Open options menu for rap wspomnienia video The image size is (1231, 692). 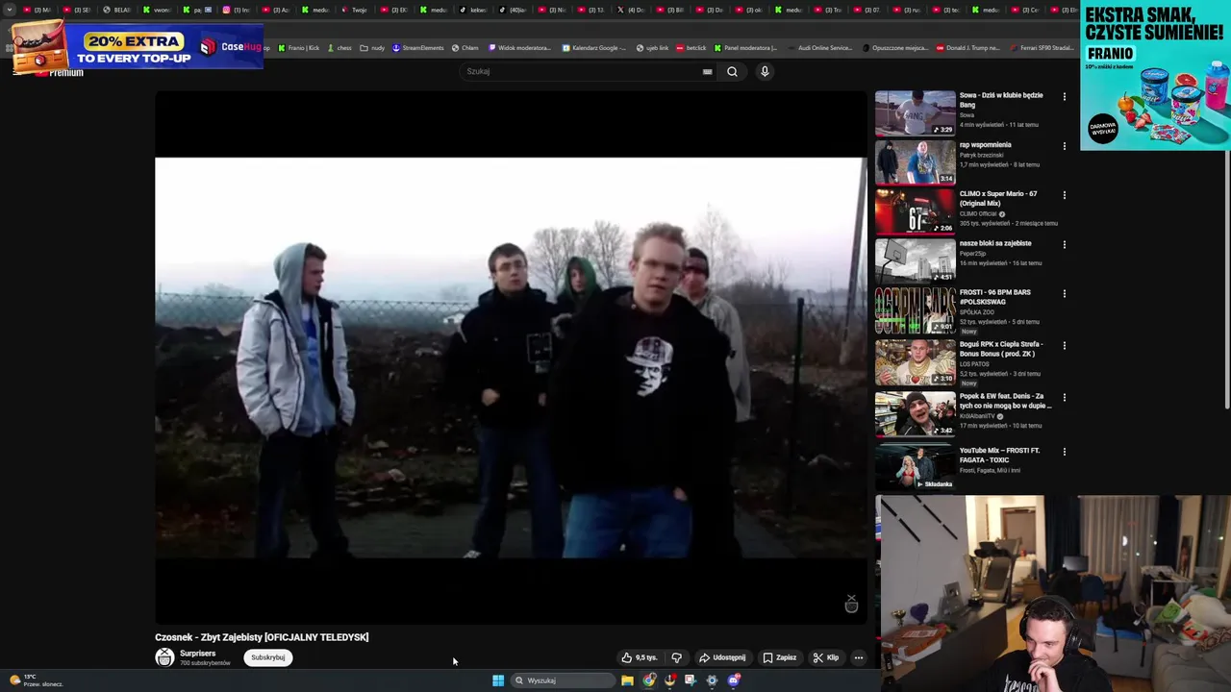[1064, 146]
